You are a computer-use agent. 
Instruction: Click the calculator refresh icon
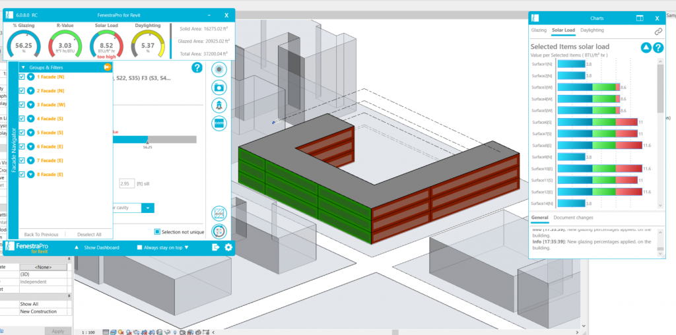[x=219, y=231]
